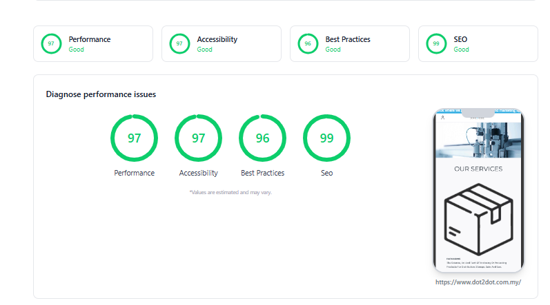Click the mobile phone preview screenshot
550x305 pixels.
tap(478, 190)
